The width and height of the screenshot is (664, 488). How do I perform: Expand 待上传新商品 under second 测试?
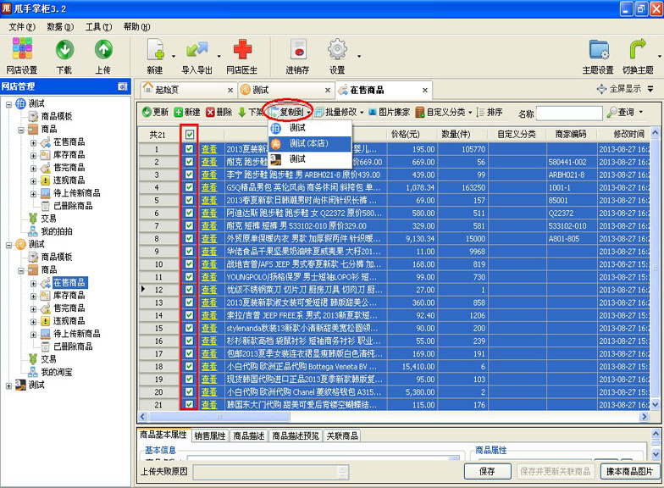33,334
